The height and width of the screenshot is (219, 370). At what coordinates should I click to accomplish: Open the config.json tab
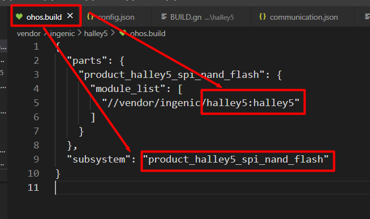116,17
